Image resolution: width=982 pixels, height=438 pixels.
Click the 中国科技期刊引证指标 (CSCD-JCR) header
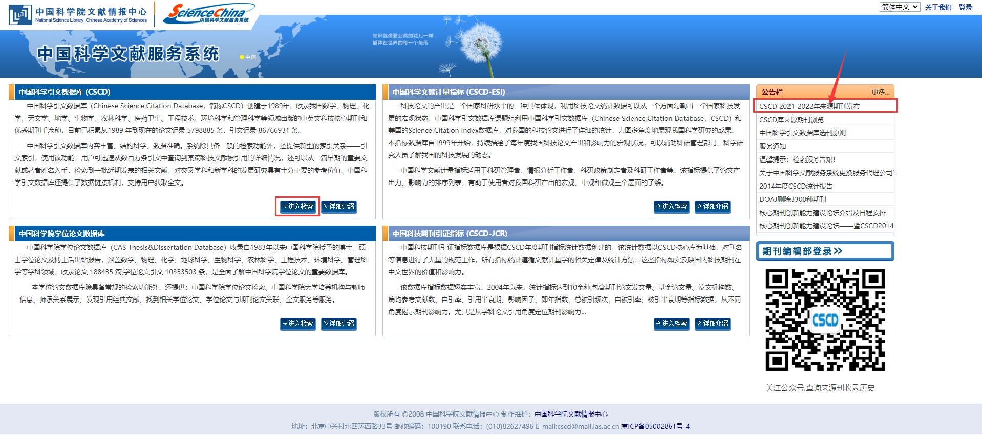coord(566,234)
